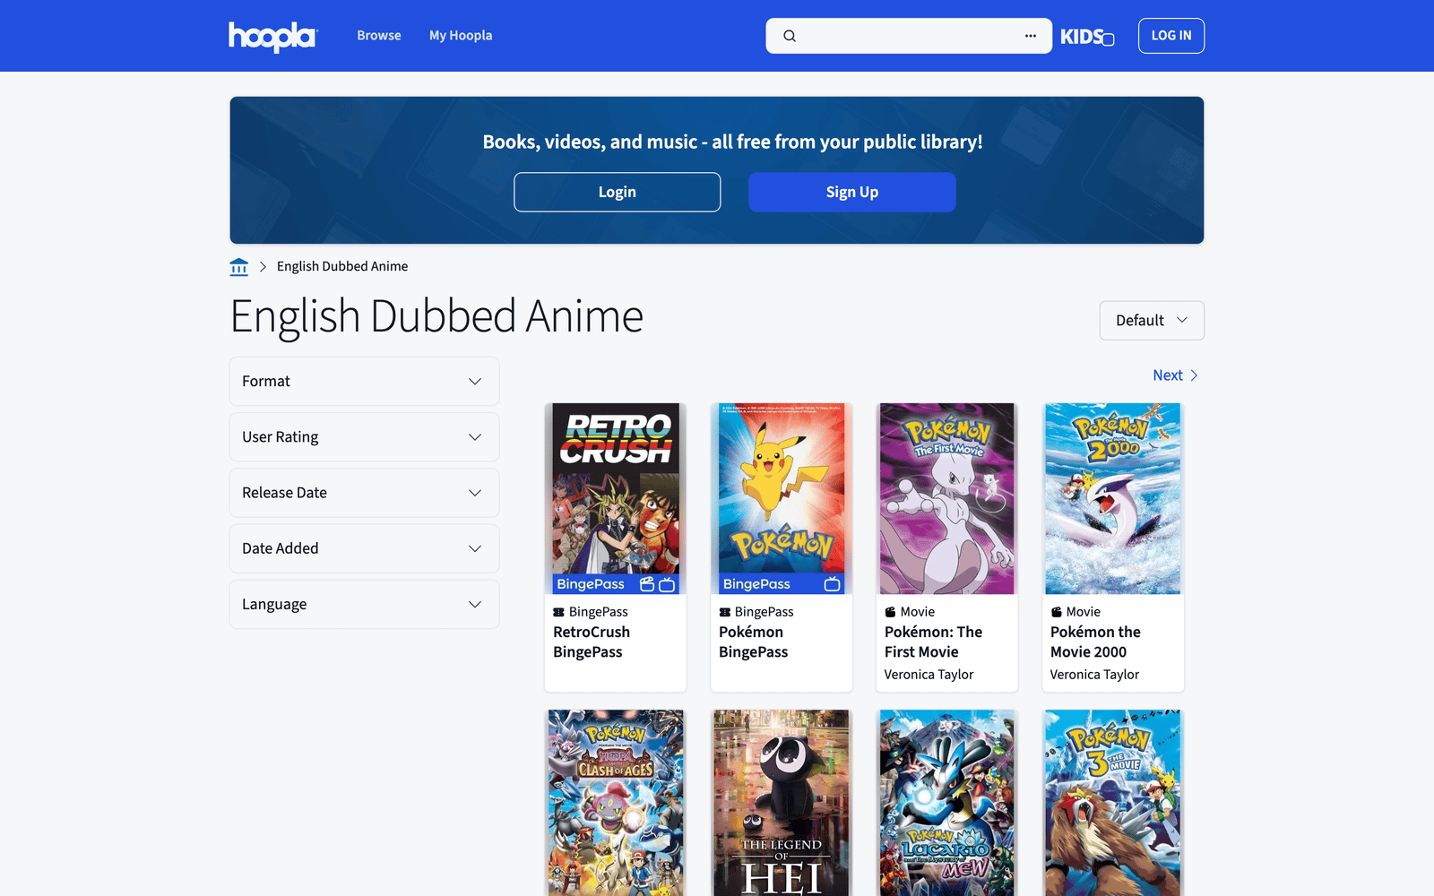Open the My Hoopla menu
The image size is (1434, 896).
pos(461,36)
